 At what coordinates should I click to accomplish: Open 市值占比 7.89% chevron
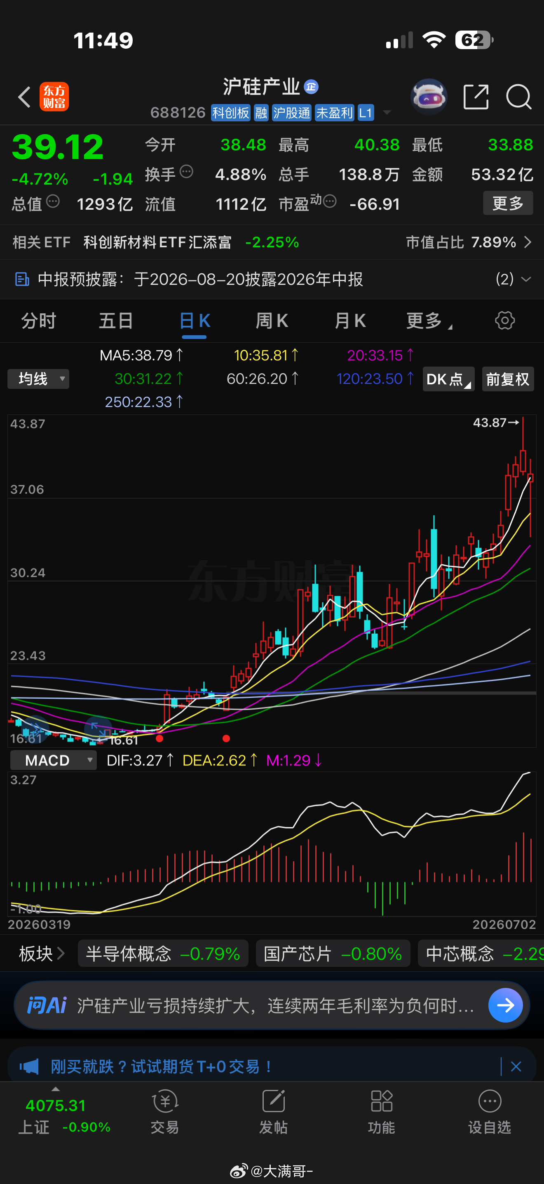[528, 242]
